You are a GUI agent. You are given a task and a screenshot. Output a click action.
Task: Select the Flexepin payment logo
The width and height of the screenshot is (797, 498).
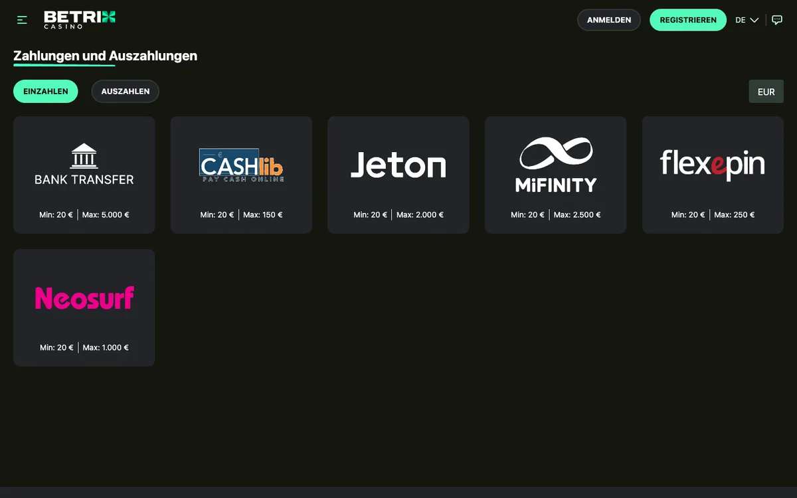click(713, 165)
